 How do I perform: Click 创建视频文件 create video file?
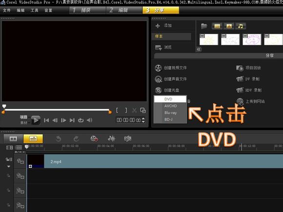[171, 68]
